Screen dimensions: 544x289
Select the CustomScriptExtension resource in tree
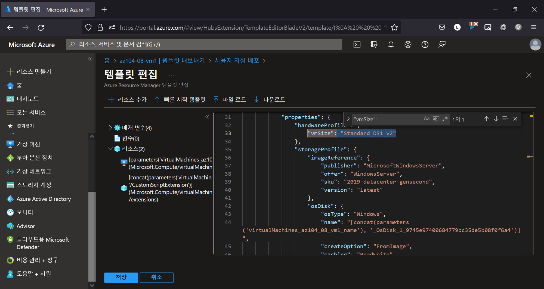click(x=166, y=188)
